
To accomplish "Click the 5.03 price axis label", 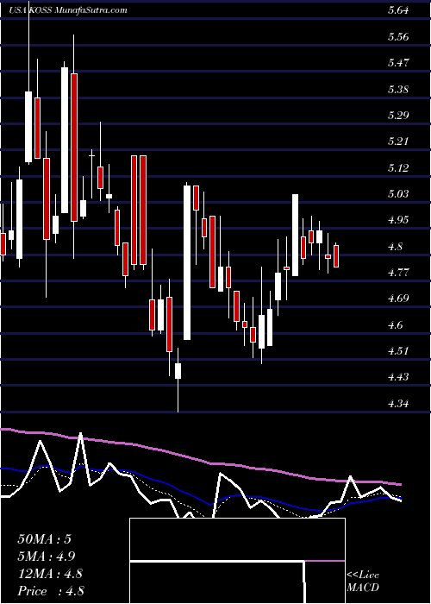I will [398, 194].
